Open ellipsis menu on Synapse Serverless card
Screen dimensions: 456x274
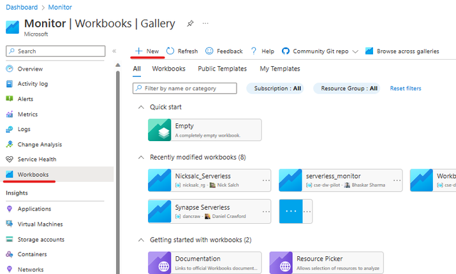[266, 212]
